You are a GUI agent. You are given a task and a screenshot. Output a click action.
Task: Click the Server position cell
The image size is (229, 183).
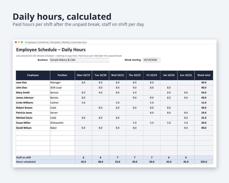pyautogui.click(x=63, y=113)
